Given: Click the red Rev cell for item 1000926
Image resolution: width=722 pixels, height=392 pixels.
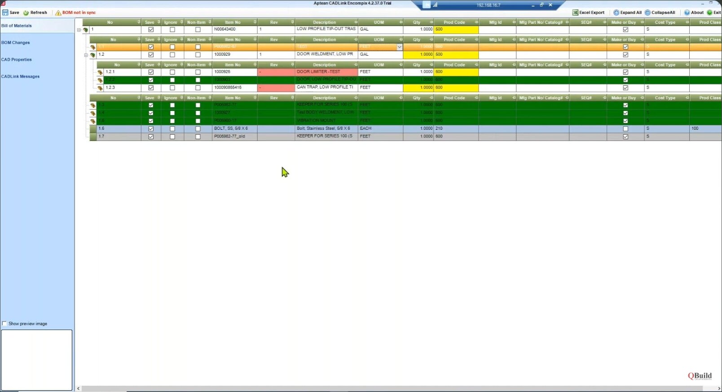Looking at the screenshot, I should click(x=276, y=72).
